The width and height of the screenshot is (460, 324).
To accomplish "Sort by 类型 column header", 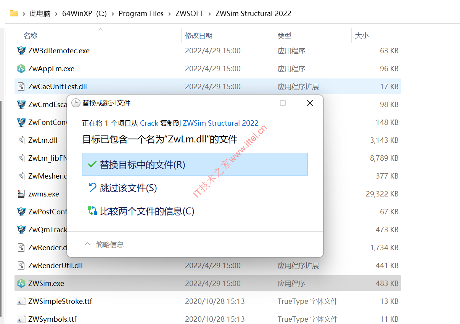I will [x=285, y=35].
